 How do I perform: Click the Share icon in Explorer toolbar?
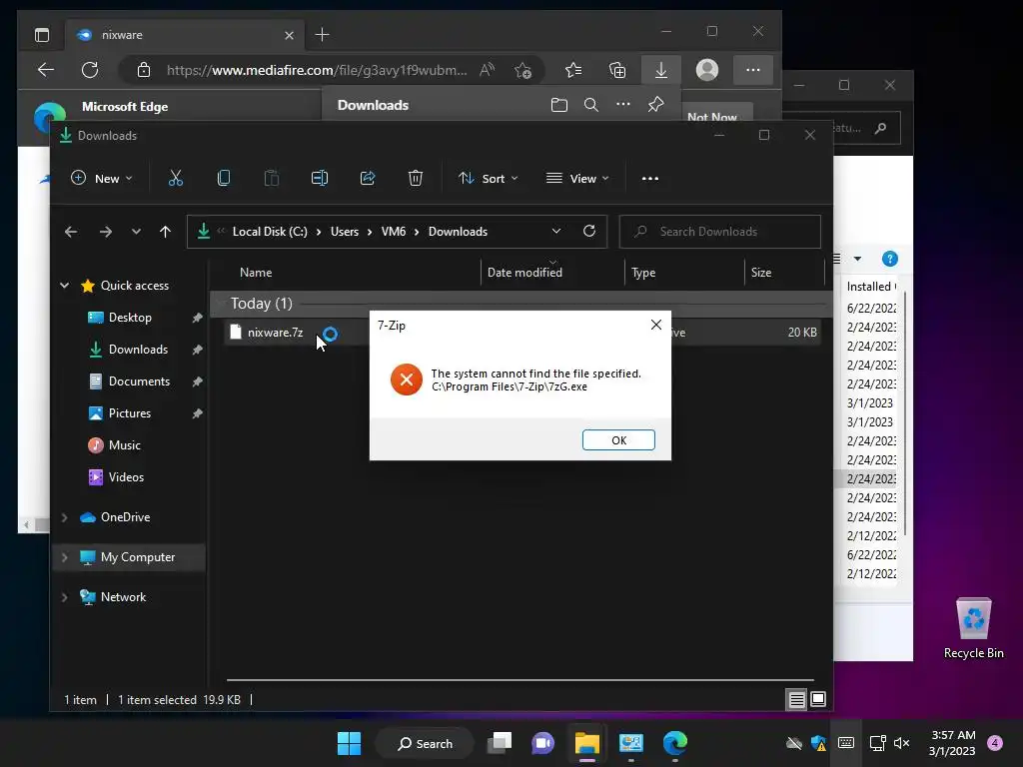(x=368, y=178)
